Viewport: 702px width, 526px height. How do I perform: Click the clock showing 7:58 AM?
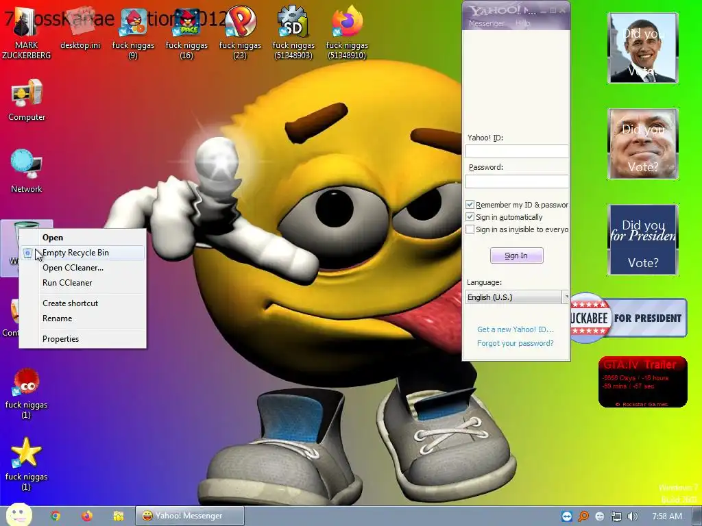(x=667, y=516)
